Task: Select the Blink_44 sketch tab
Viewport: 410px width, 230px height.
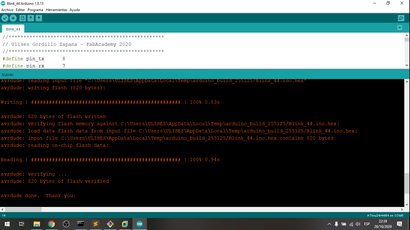Action: coord(13,29)
